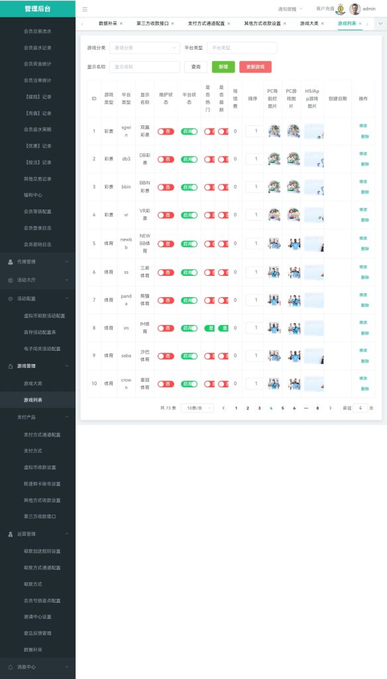The width and height of the screenshot is (387, 679).
Task: Click 修改 link for row sgwin
Action: click(x=363, y=126)
